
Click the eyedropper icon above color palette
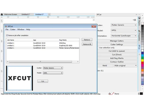[x=143, y=18]
